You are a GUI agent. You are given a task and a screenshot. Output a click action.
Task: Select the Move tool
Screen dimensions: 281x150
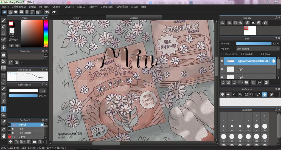point(4,47)
